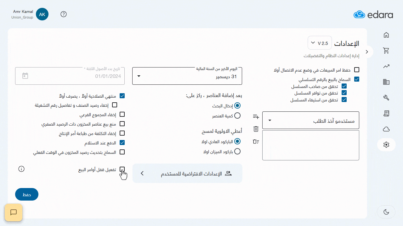Delete selected users with the trash icon
Screen dimensions: 403x226
coord(256,129)
